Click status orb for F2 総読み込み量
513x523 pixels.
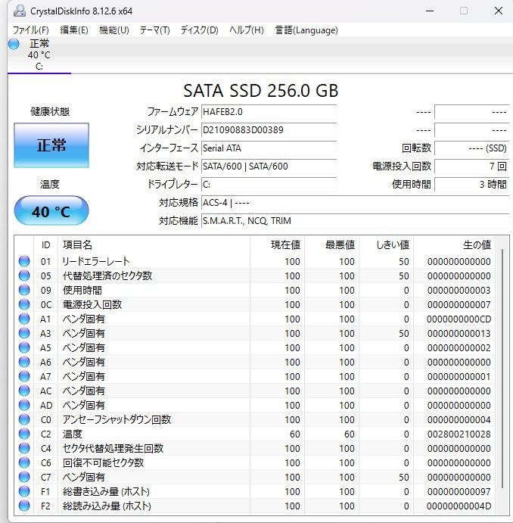pyautogui.click(x=24, y=506)
